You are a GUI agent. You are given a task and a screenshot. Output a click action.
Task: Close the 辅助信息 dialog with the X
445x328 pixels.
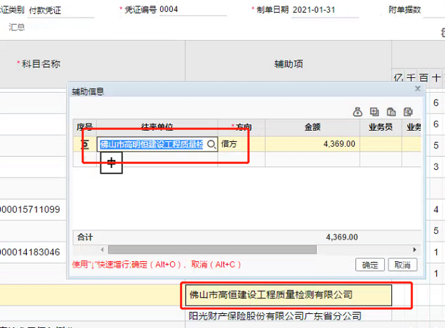coord(418,89)
